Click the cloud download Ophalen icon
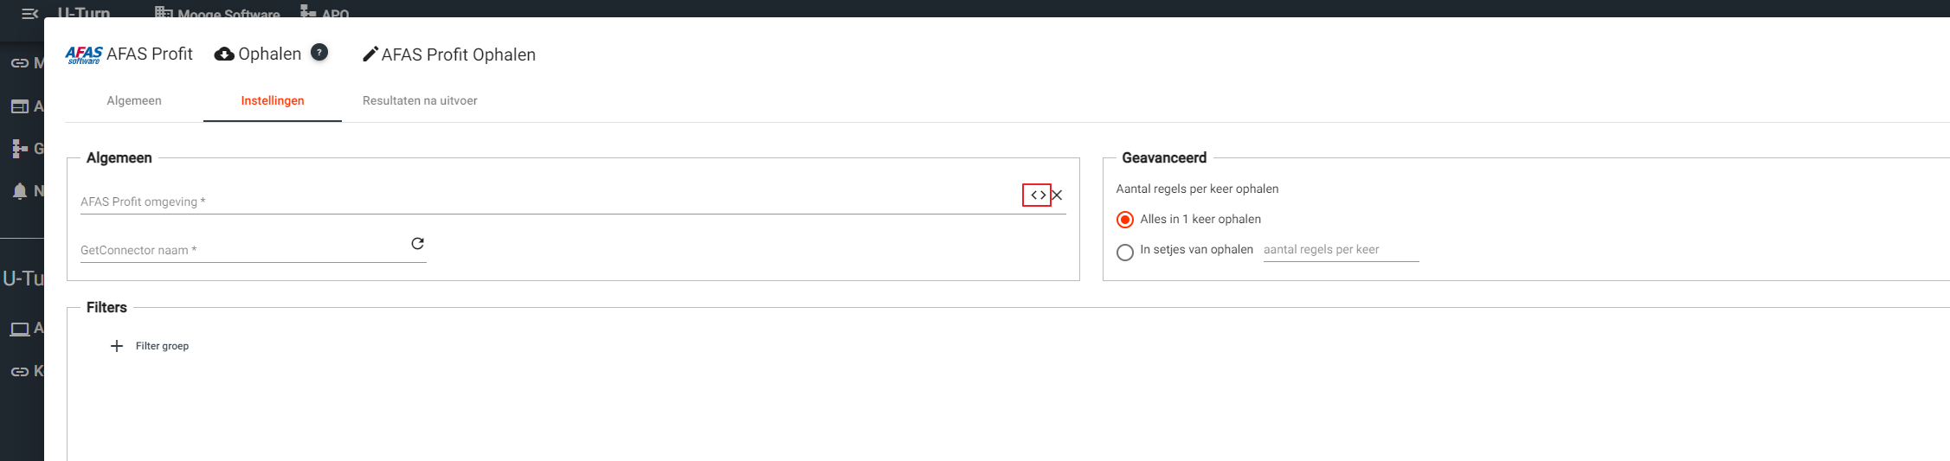This screenshot has height=461, width=1950. pos(224,54)
